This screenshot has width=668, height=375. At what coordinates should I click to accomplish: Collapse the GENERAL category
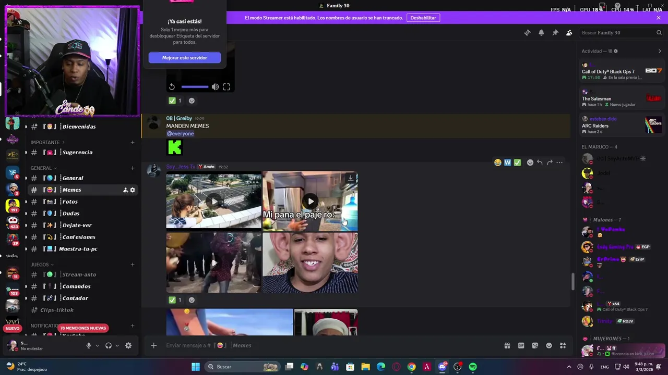(44, 168)
